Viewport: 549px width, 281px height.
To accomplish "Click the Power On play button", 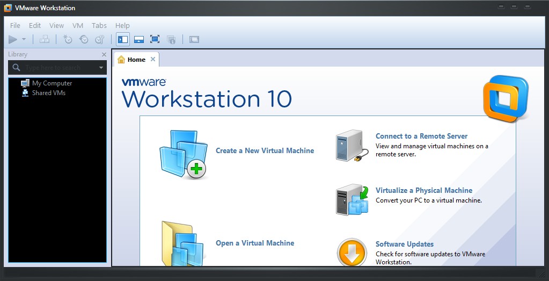I will [x=13, y=40].
